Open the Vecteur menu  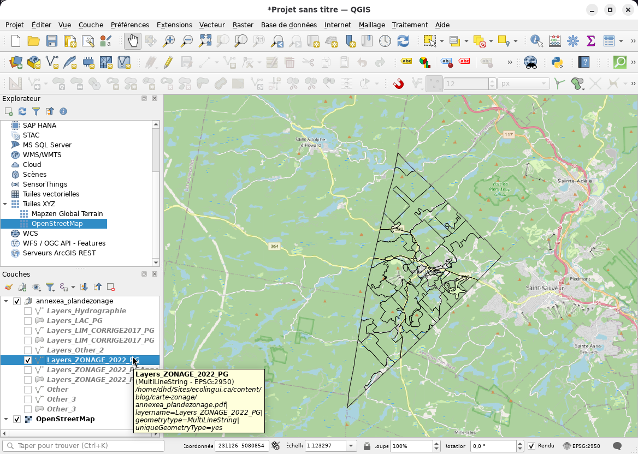pos(212,25)
